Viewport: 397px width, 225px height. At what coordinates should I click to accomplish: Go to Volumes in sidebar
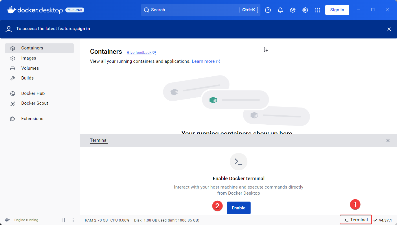click(39, 68)
